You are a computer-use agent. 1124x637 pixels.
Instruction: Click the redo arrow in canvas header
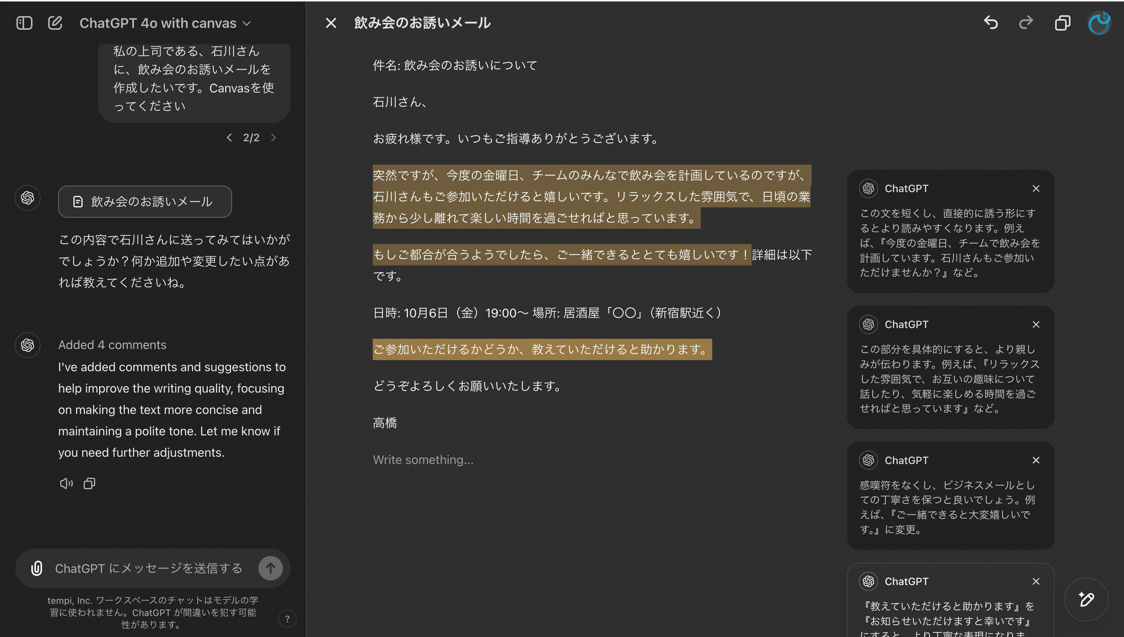pos(1026,22)
